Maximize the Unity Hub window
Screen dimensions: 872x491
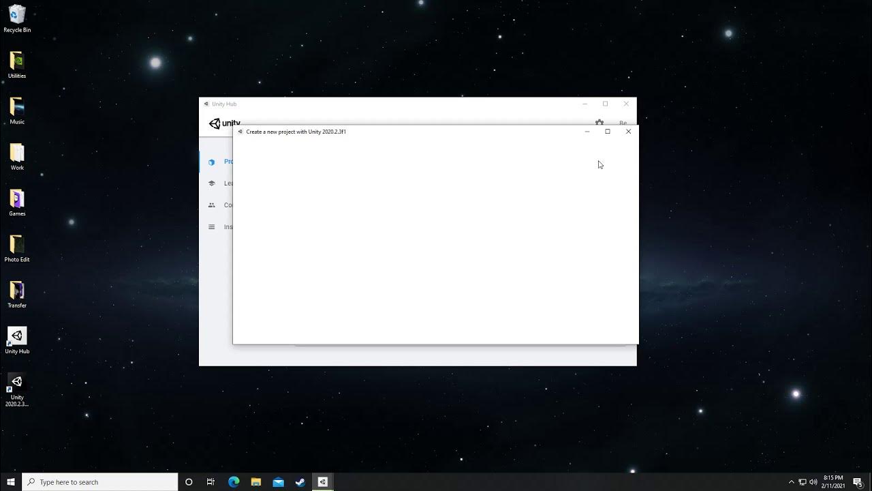coord(605,104)
